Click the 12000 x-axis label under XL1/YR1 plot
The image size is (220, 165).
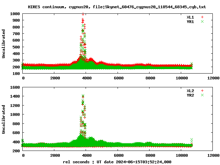213,78
